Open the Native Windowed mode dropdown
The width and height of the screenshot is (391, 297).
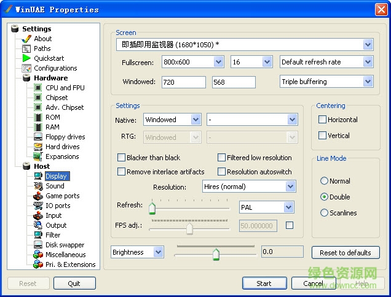(195, 120)
